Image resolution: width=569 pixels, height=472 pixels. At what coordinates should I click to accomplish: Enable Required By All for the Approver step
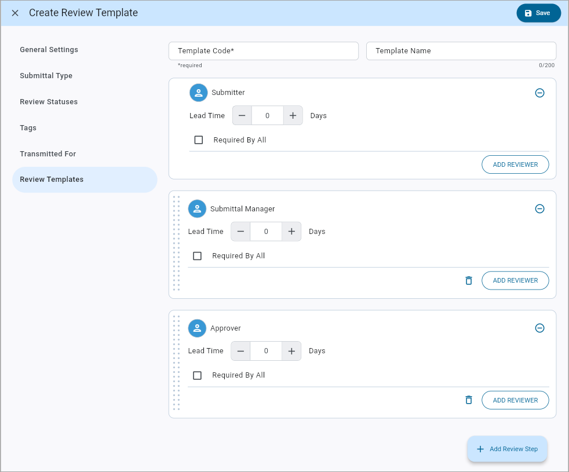point(197,375)
